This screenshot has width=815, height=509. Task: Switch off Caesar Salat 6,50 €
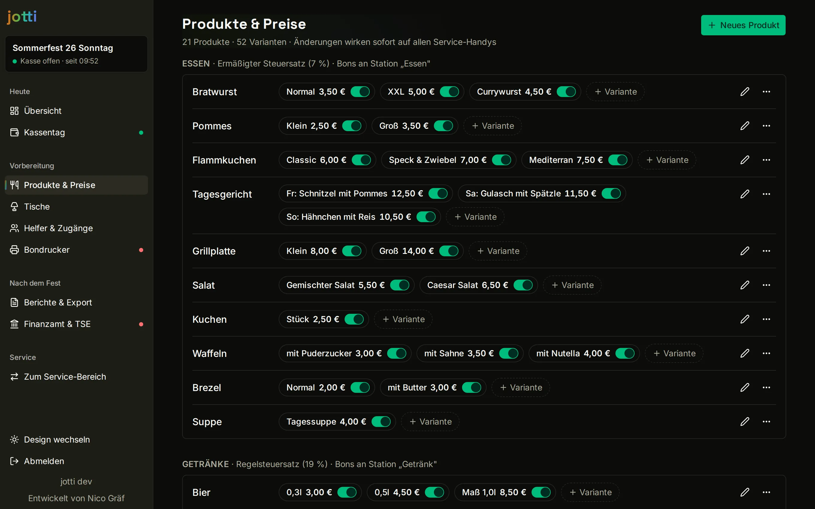pyautogui.click(x=523, y=285)
